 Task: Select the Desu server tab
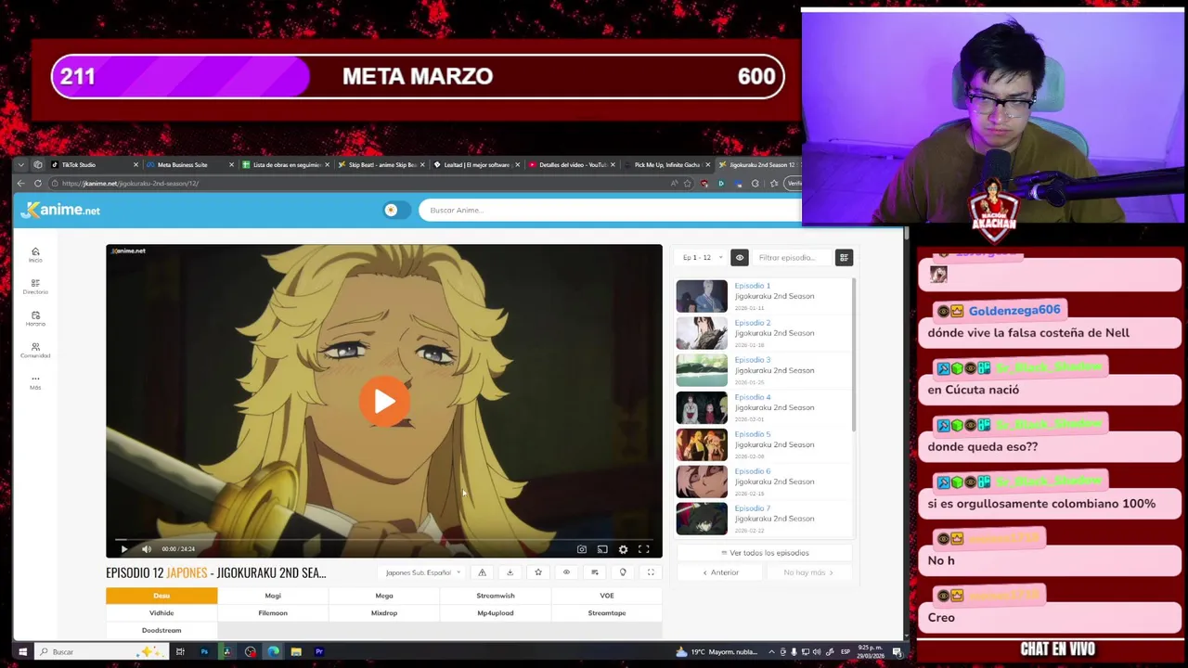(161, 596)
